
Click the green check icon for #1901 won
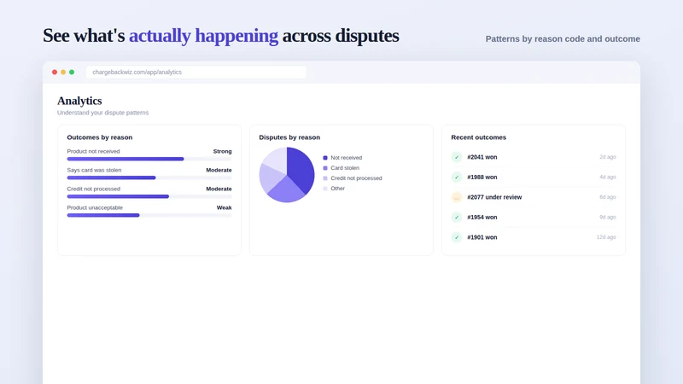[457, 237]
